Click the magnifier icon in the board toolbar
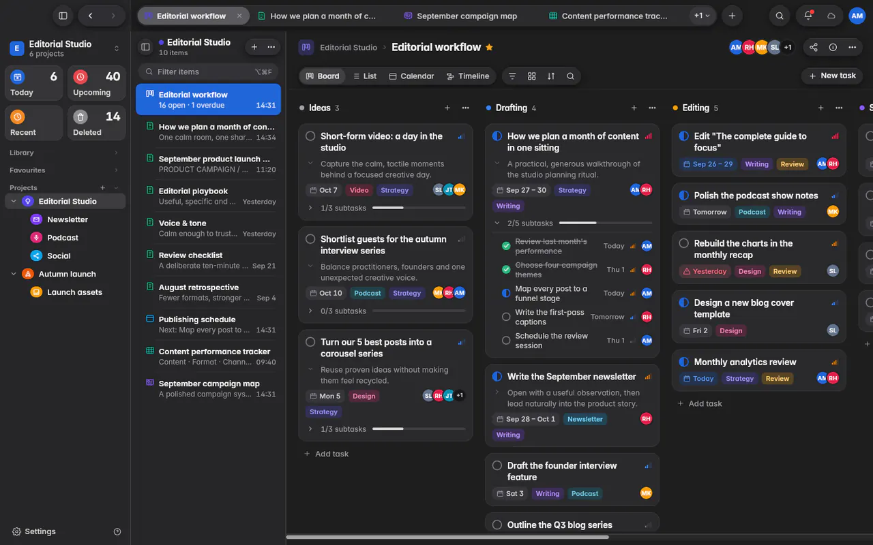The image size is (873, 545). [x=570, y=76]
